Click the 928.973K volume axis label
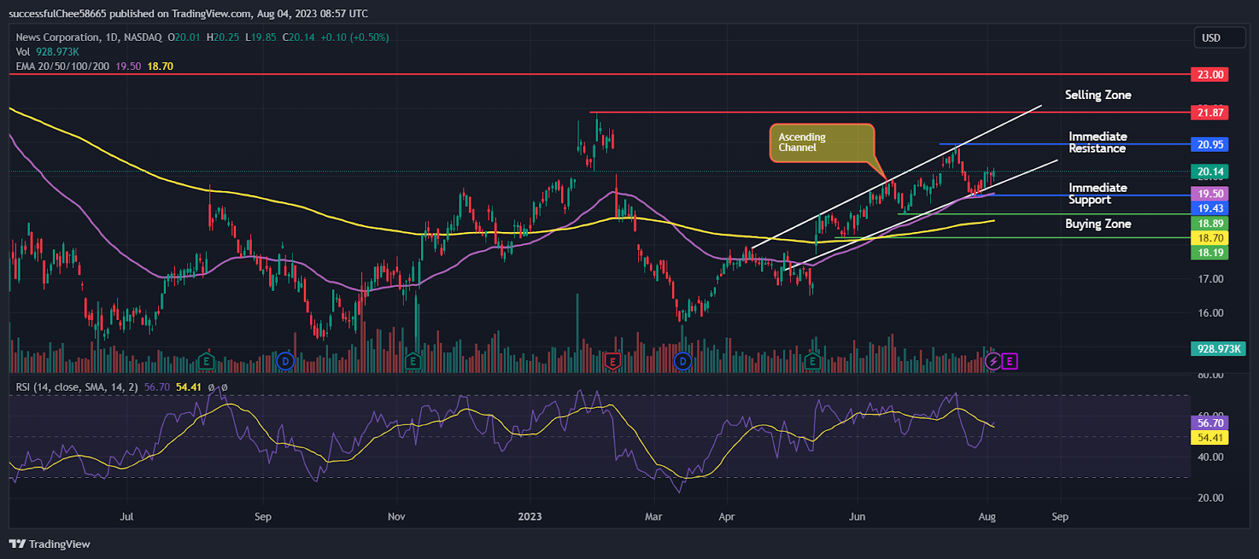 [1218, 348]
